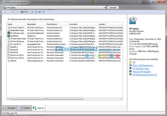The image size is (167, 116).
Task: Click the disabled Paste toolbar icon
Action: click(x=13, y=12)
